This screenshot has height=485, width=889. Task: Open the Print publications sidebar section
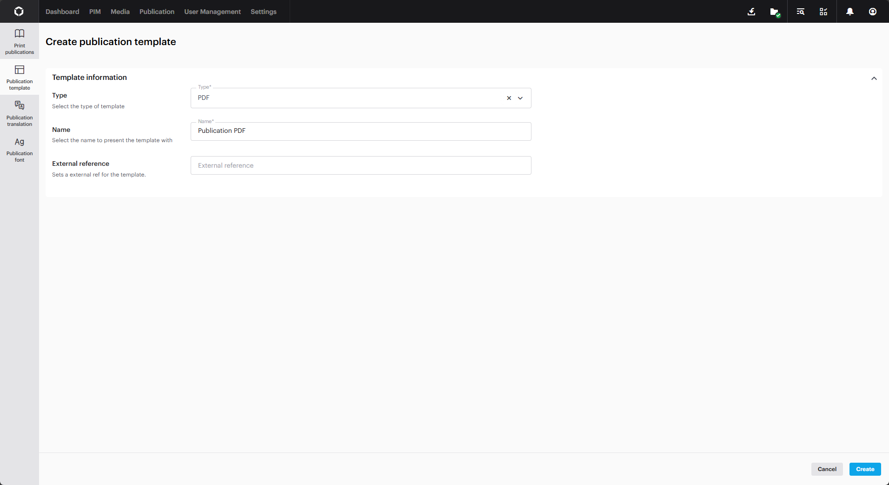pyautogui.click(x=19, y=41)
